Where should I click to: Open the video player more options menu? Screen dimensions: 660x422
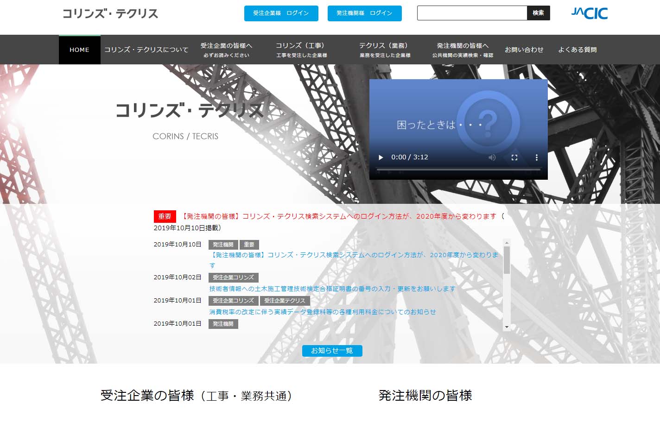(537, 157)
